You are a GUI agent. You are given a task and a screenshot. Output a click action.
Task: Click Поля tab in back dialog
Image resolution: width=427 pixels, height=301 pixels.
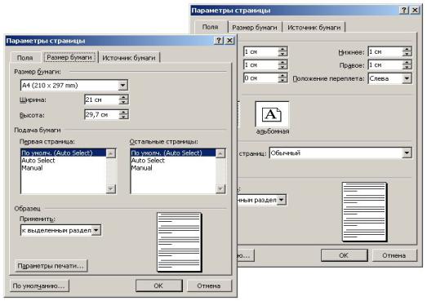click(x=210, y=27)
